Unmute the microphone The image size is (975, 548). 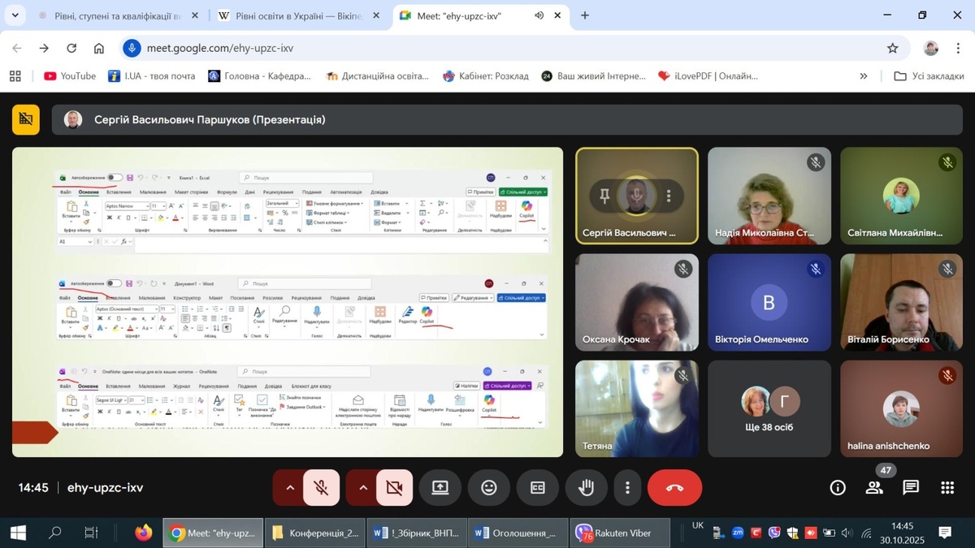(x=322, y=488)
